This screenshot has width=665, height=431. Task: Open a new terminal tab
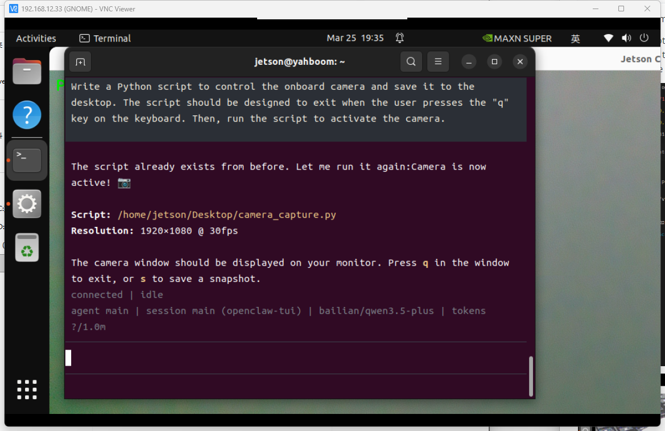coord(80,62)
